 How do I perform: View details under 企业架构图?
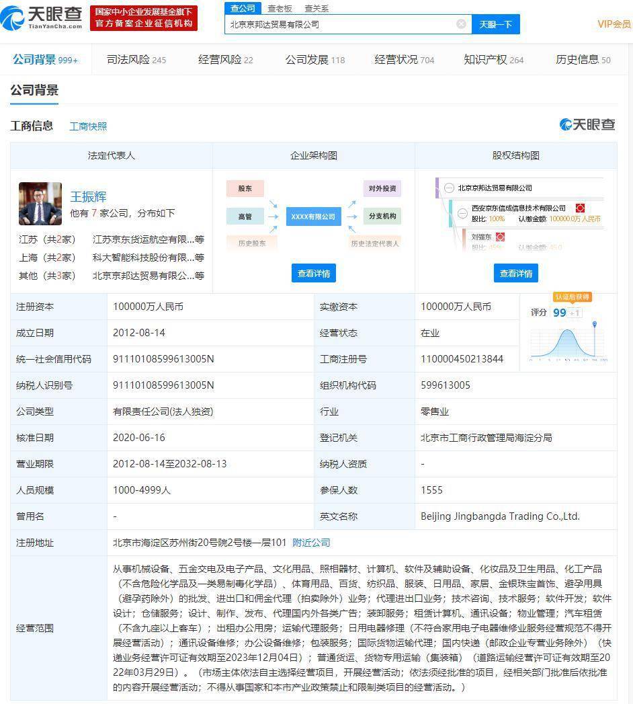coord(314,273)
